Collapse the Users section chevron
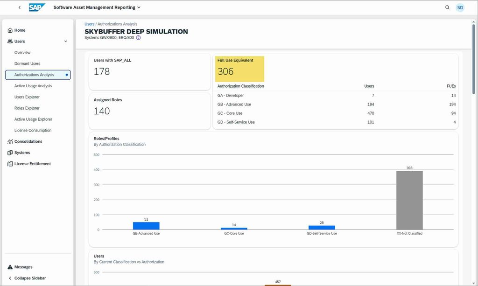Image resolution: width=478 pixels, height=286 pixels. (65, 41)
